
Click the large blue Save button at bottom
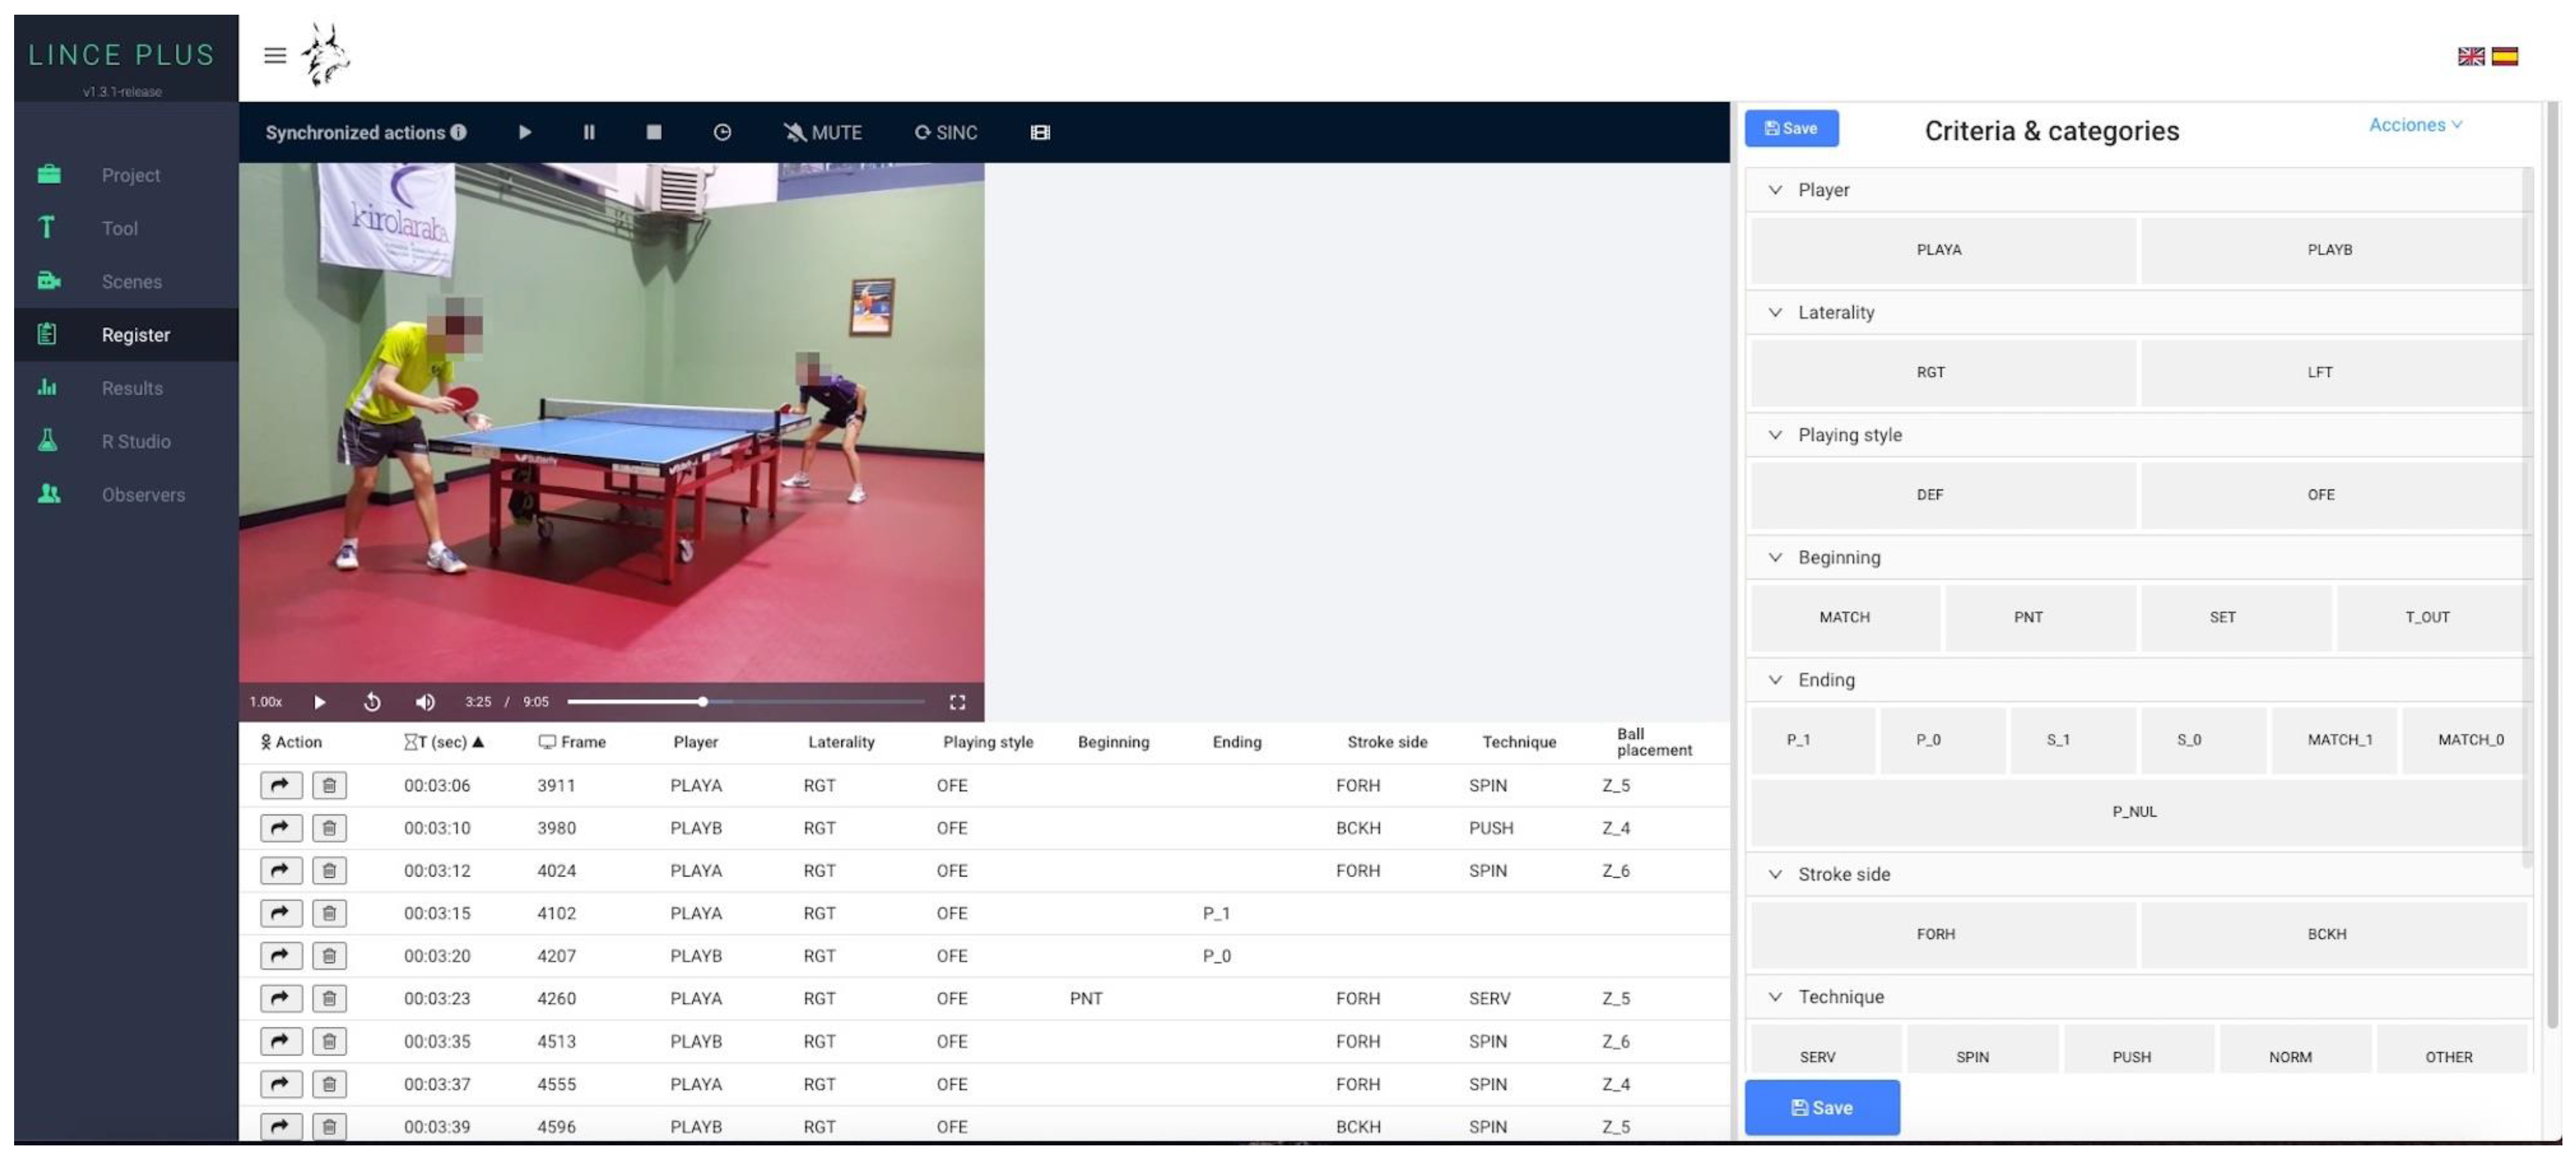click(1821, 1107)
